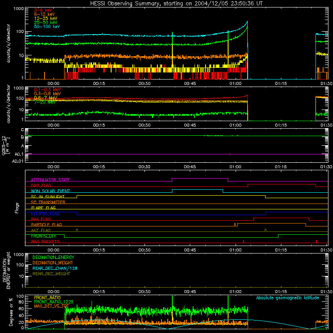Screen dimensions: 333x333
Task: Click the '0.8-7 MeV' legend entry
Action: point(45,98)
